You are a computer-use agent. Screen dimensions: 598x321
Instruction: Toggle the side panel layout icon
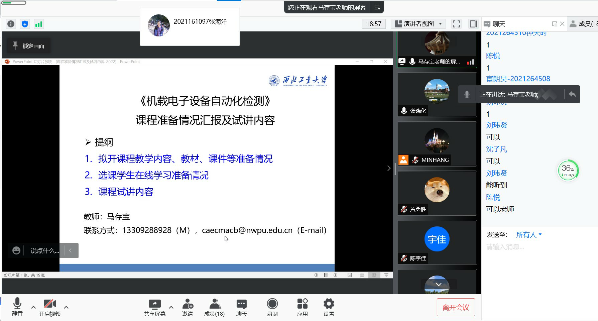click(473, 24)
